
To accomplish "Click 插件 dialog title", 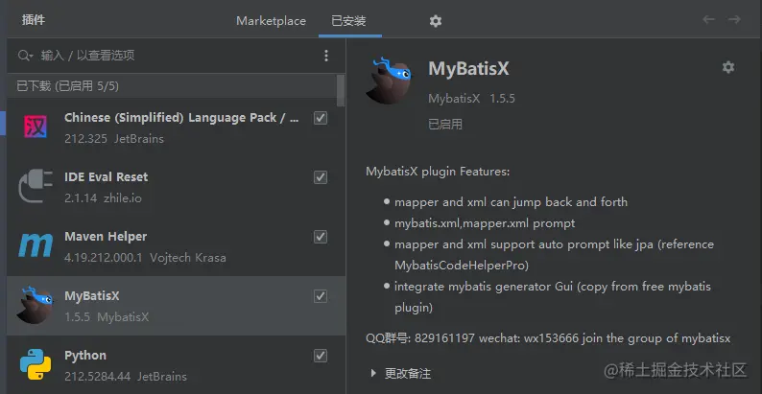I will click(x=34, y=20).
